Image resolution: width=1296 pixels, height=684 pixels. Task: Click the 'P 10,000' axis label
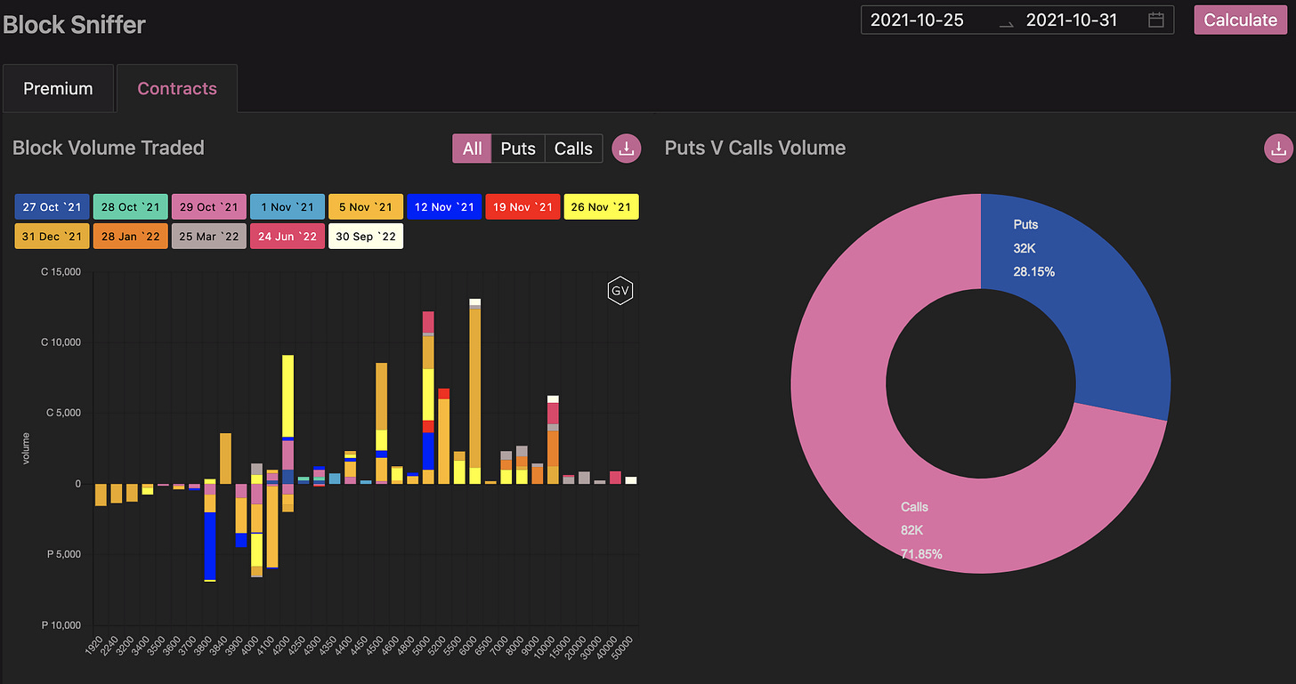(x=61, y=625)
